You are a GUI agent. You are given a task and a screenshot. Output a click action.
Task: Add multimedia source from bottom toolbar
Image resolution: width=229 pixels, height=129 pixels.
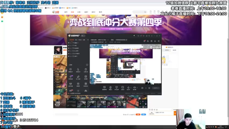(x=123, y=88)
